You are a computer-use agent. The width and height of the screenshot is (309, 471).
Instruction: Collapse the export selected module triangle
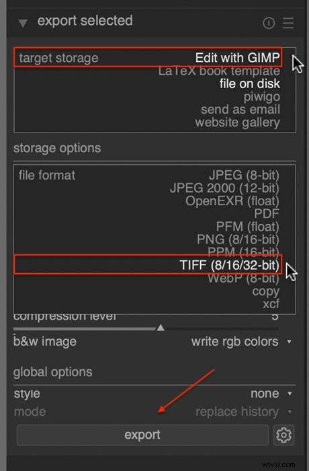pos(23,23)
